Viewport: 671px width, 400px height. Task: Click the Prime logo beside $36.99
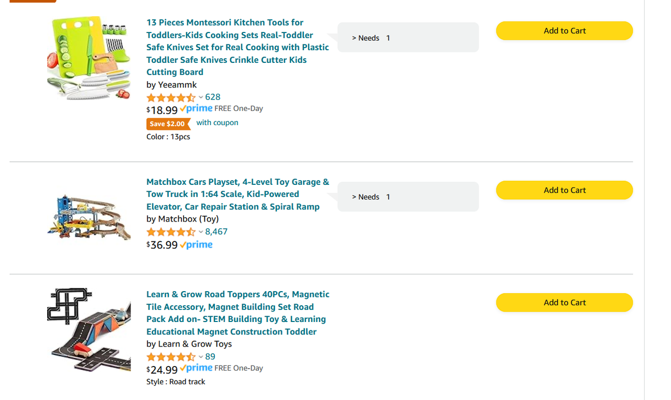point(196,245)
